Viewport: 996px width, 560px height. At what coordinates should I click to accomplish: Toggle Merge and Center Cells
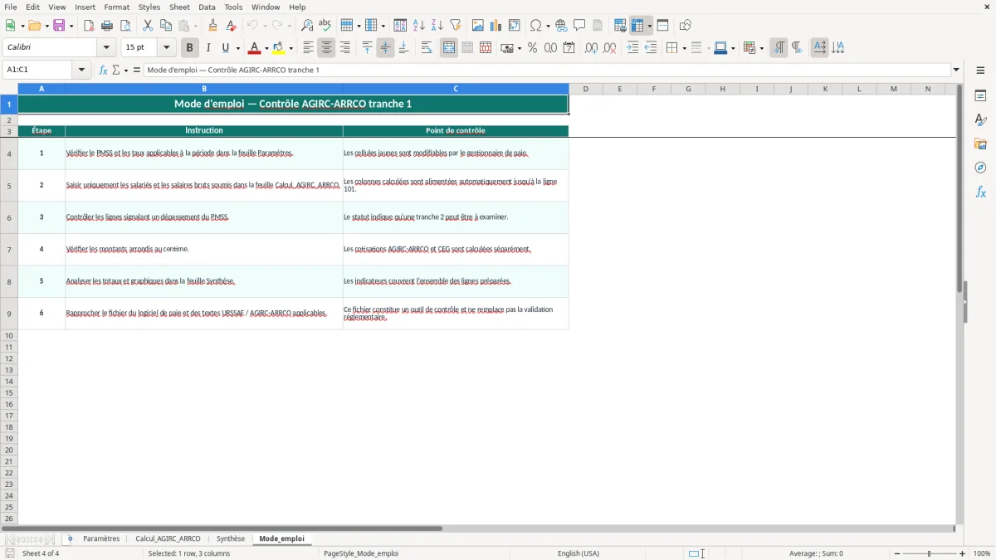(x=449, y=48)
